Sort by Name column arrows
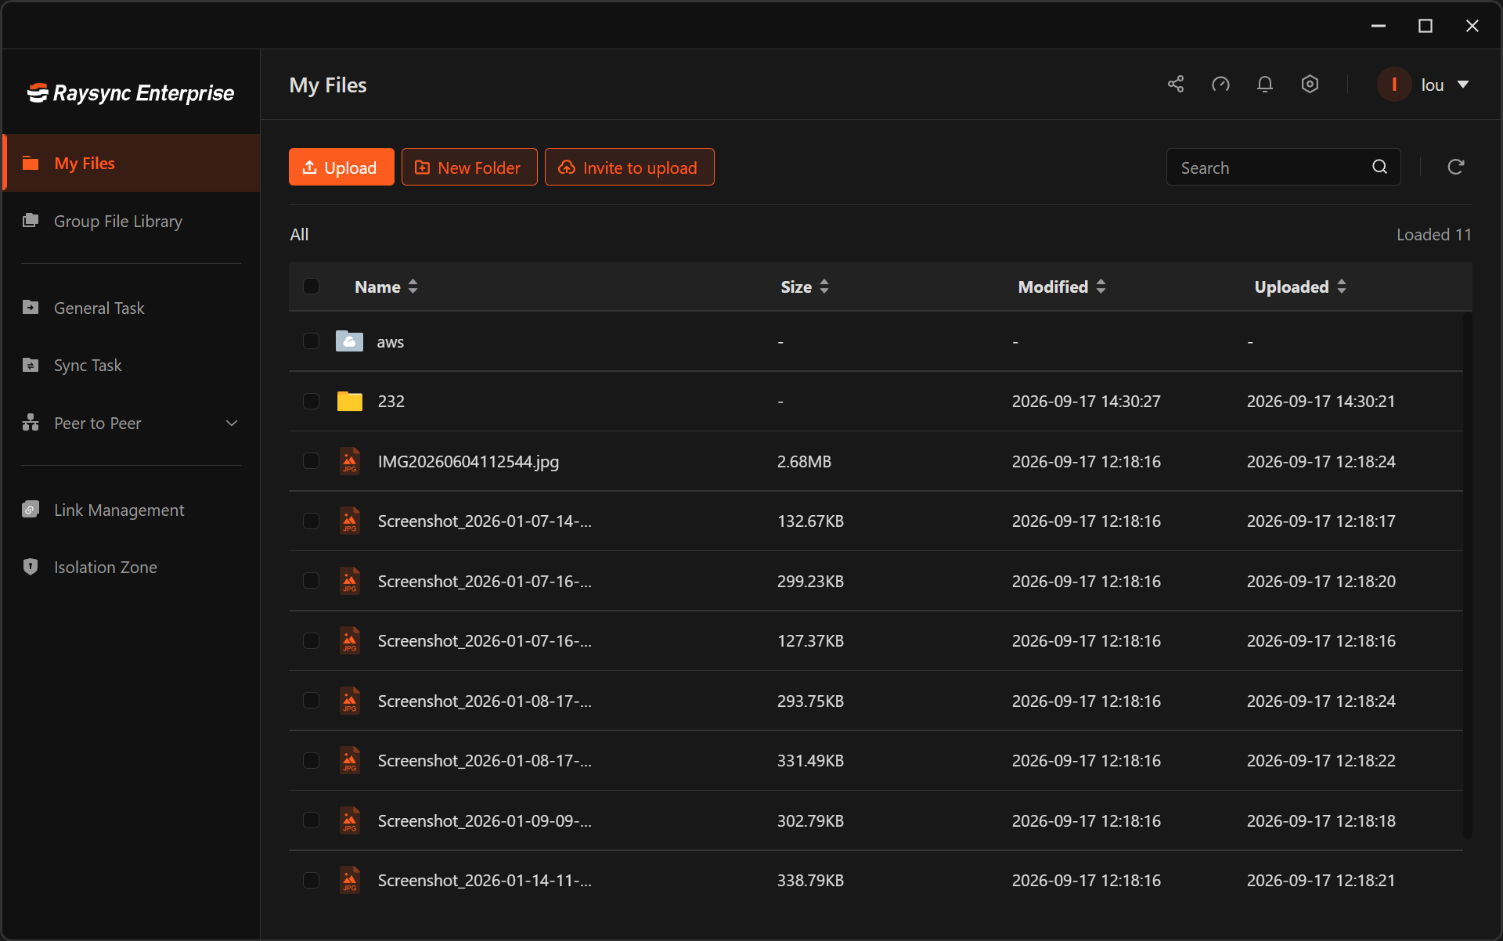The width and height of the screenshot is (1503, 941). pos(413,287)
